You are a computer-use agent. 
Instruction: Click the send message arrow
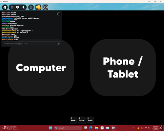click(59, 44)
